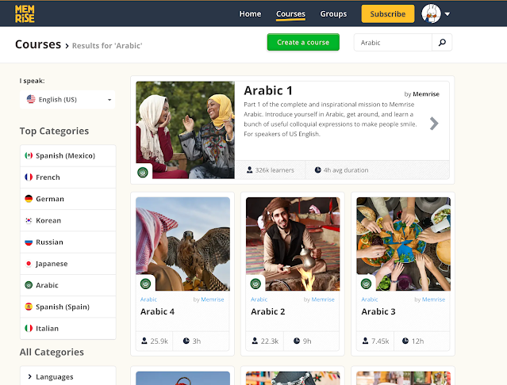
Task: Click the Arabic badge on Arabic 2 image
Action: [x=255, y=284]
